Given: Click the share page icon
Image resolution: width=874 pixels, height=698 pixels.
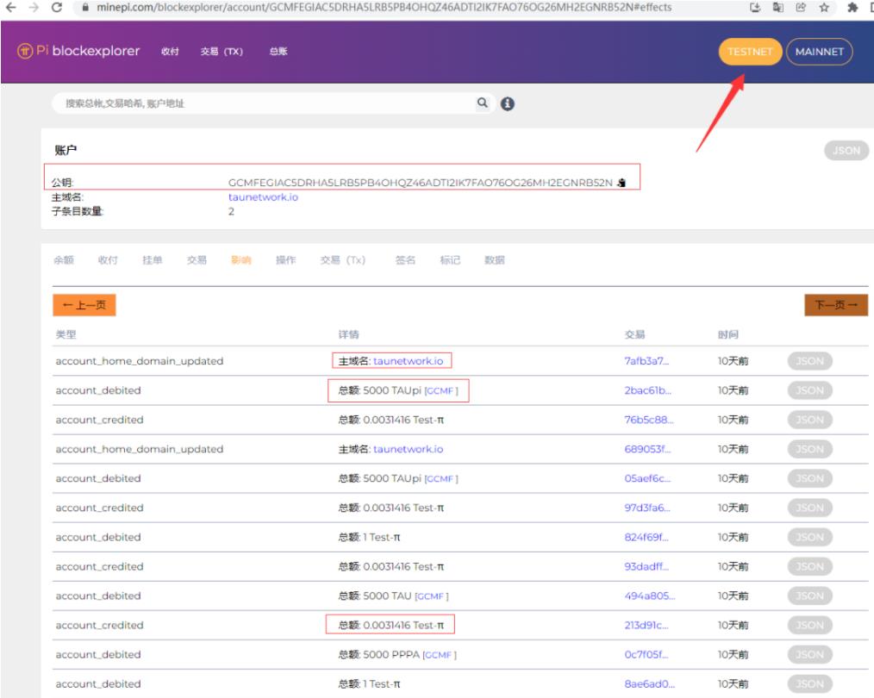Looking at the screenshot, I should [x=801, y=7].
